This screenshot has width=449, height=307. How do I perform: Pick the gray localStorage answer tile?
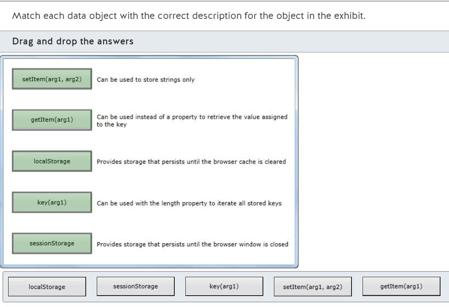(47, 287)
